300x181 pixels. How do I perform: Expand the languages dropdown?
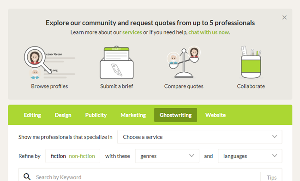point(250,156)
